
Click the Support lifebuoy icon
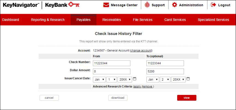coord(147,5)
